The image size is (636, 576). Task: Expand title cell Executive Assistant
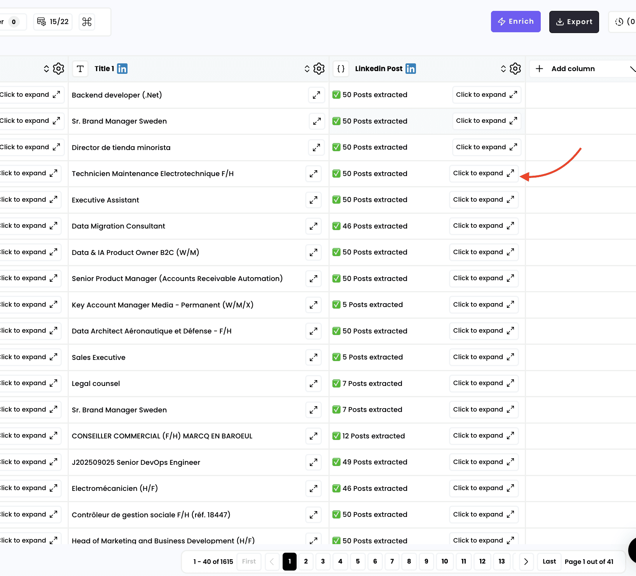point(313,200)
